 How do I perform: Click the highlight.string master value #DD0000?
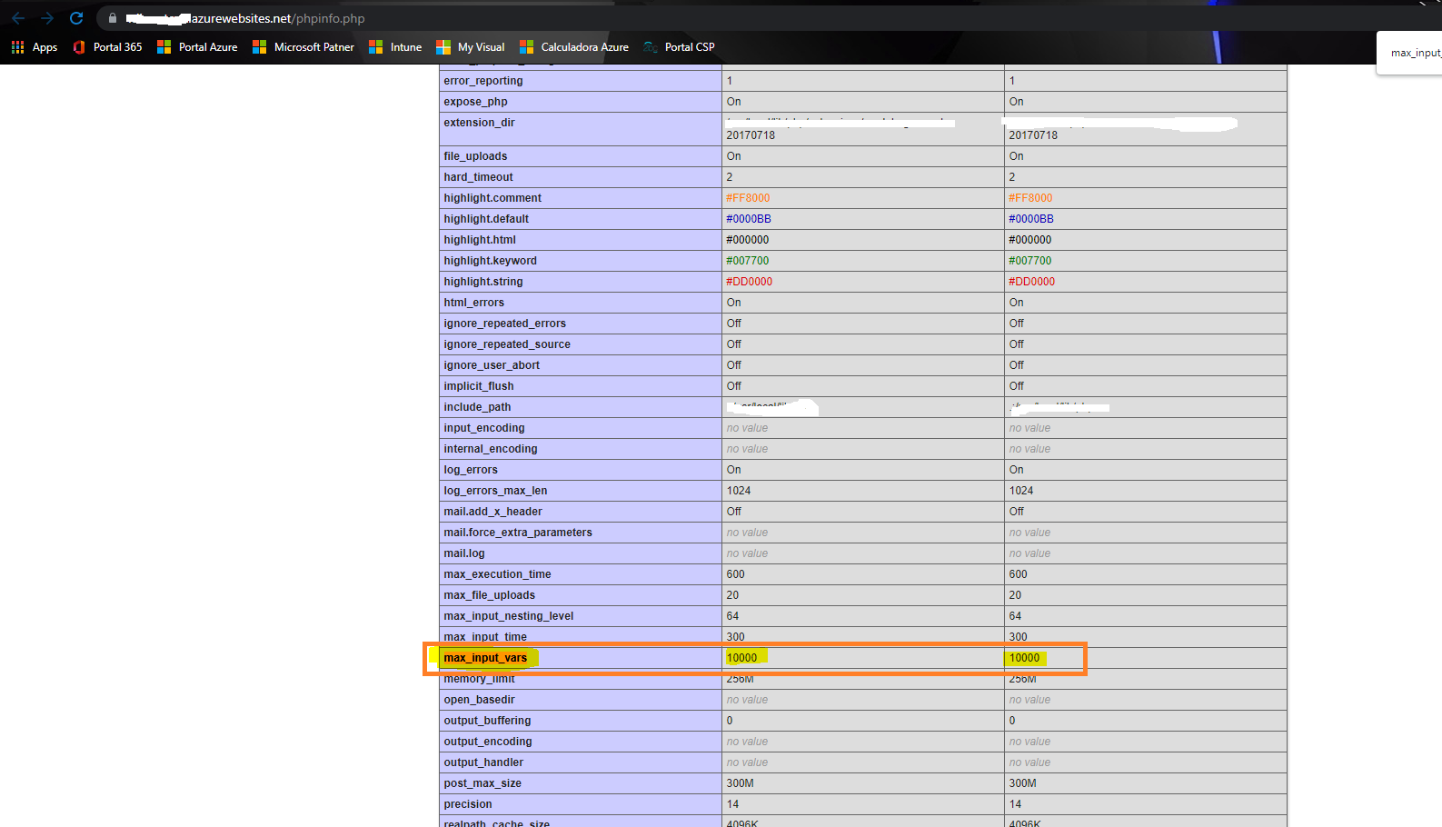point(1031,282)
